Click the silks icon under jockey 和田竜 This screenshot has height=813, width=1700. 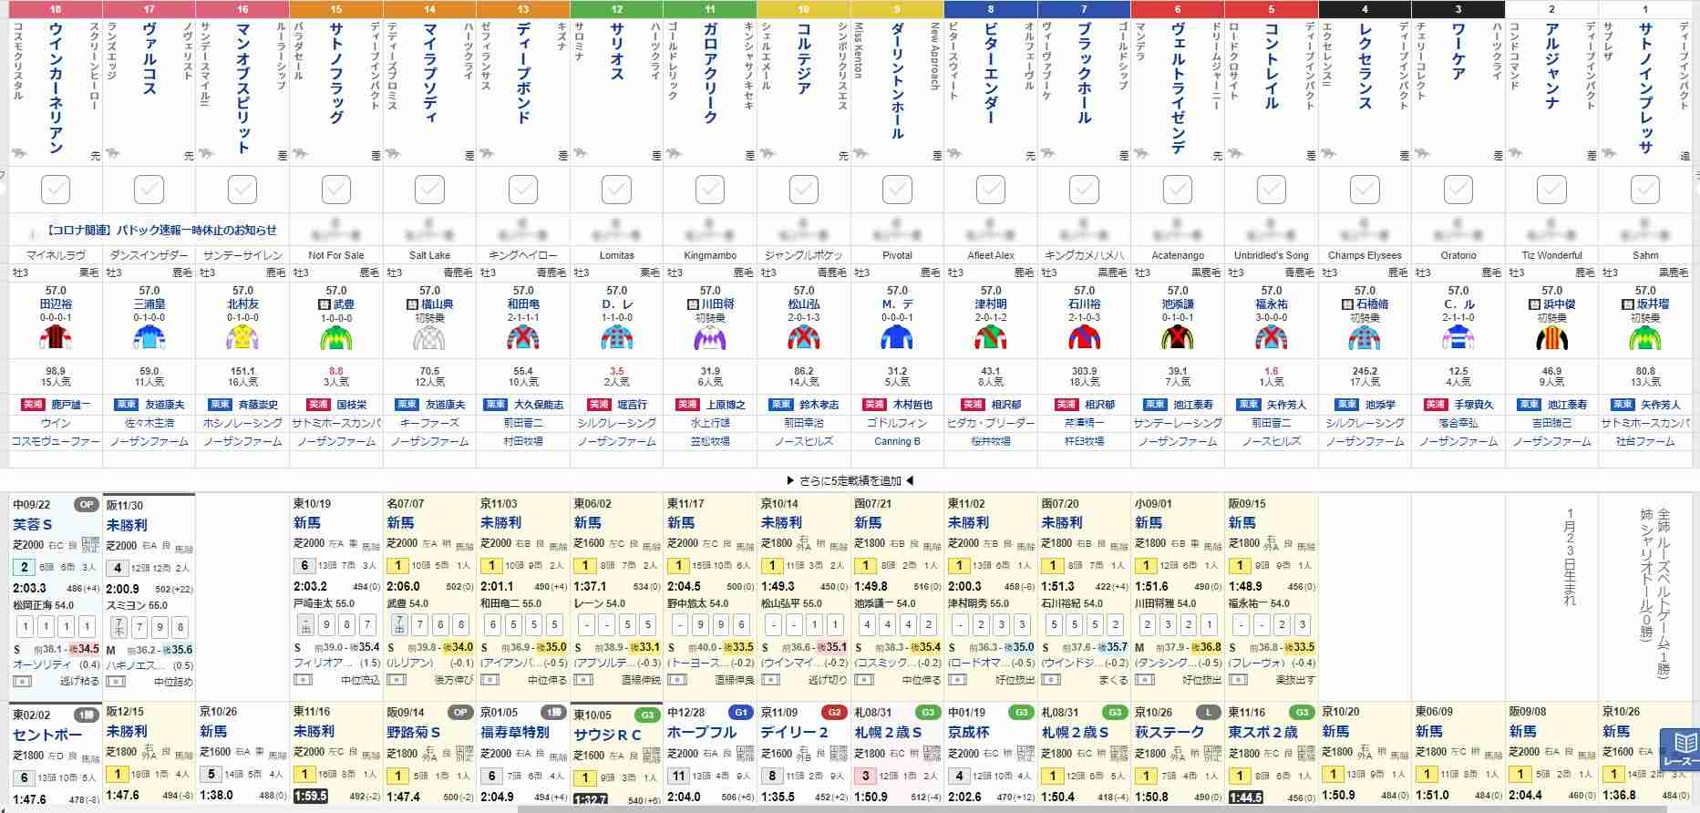(x=523, y=338)
